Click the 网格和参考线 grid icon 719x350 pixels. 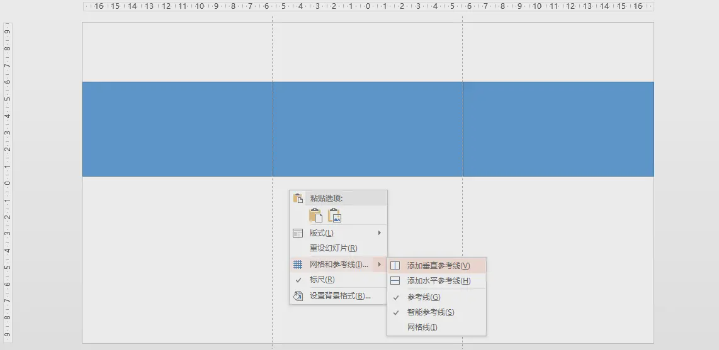[298, 265]
